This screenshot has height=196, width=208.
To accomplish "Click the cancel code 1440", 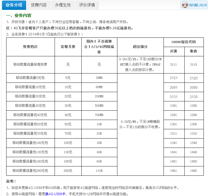I will [x=193, y=152].
